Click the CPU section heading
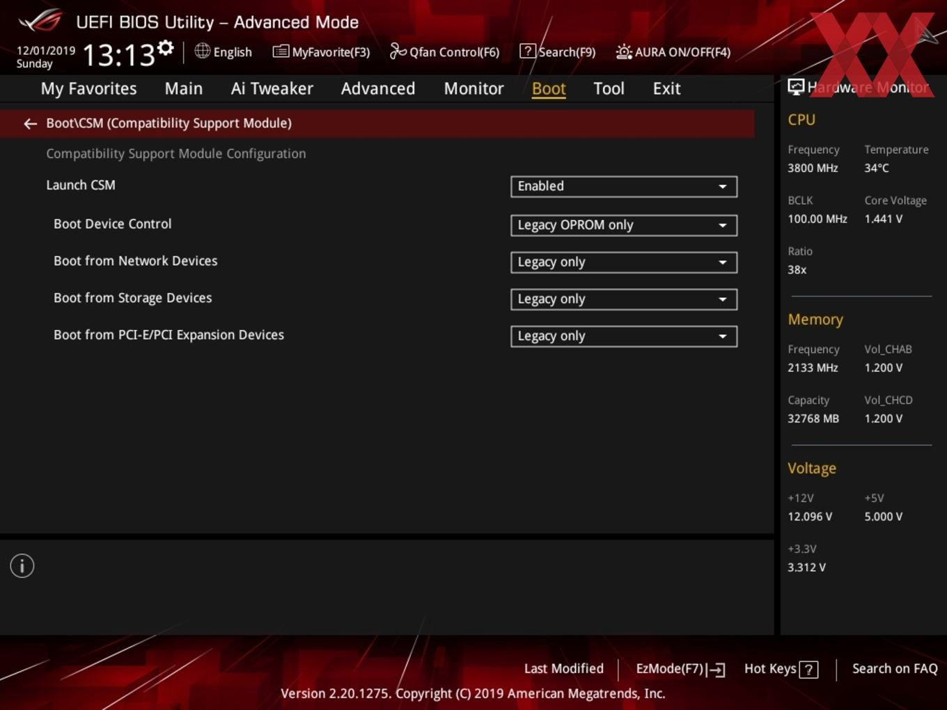947x710 pixels. point(801,120)
